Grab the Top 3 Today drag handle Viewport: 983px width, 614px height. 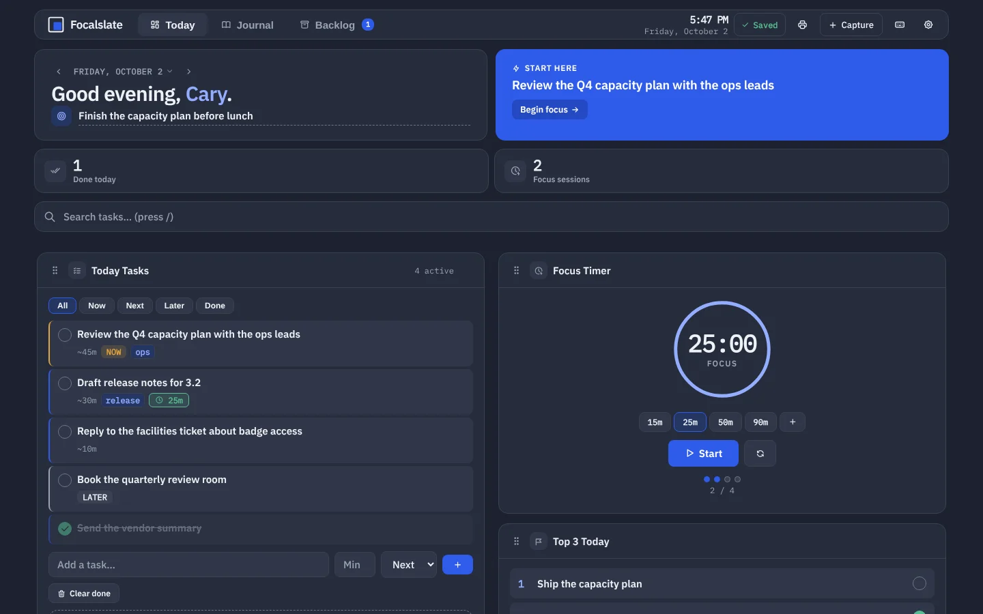pos(517,542)
